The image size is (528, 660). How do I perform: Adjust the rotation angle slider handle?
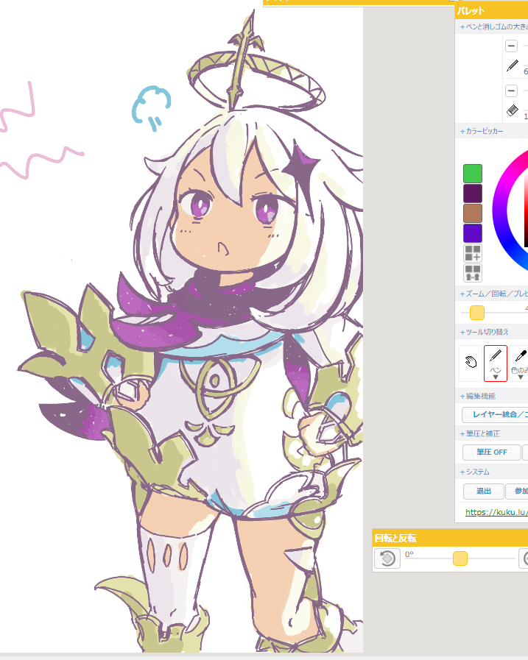[460, 558]
